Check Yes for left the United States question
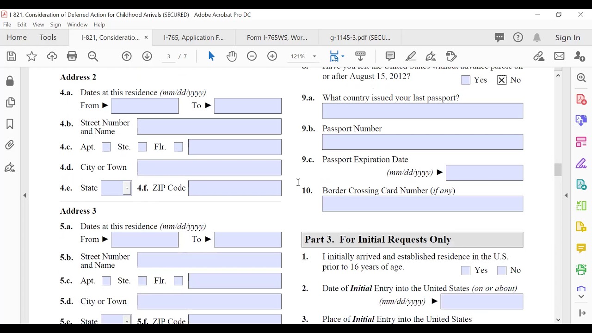Viewport: 592px width, 333px height. pos(466,80)
